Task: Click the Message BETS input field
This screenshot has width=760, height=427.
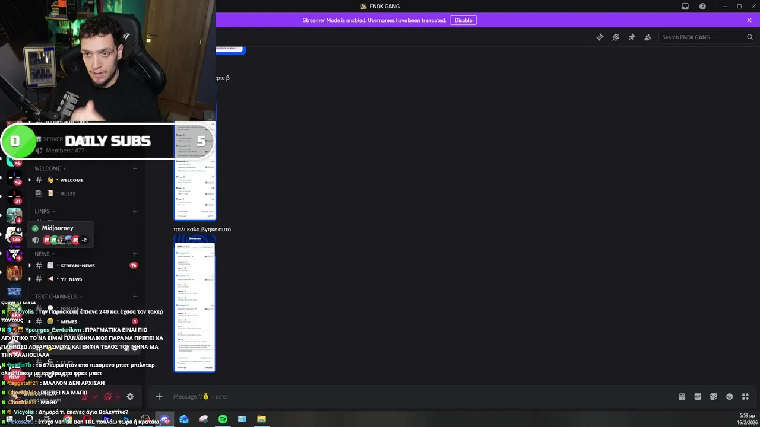Action: point(416,396)
